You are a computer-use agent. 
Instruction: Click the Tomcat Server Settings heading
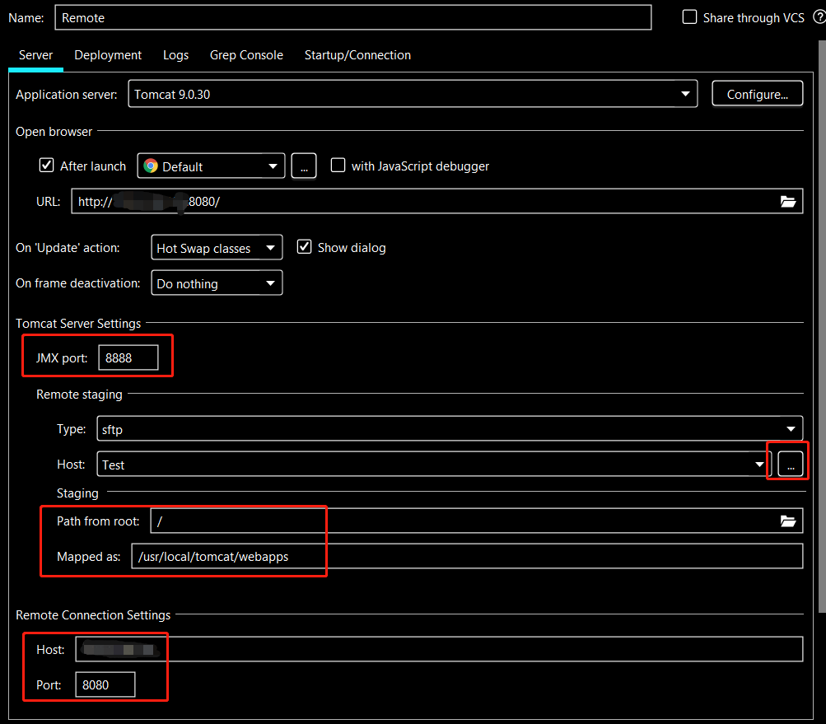[78, 323]
